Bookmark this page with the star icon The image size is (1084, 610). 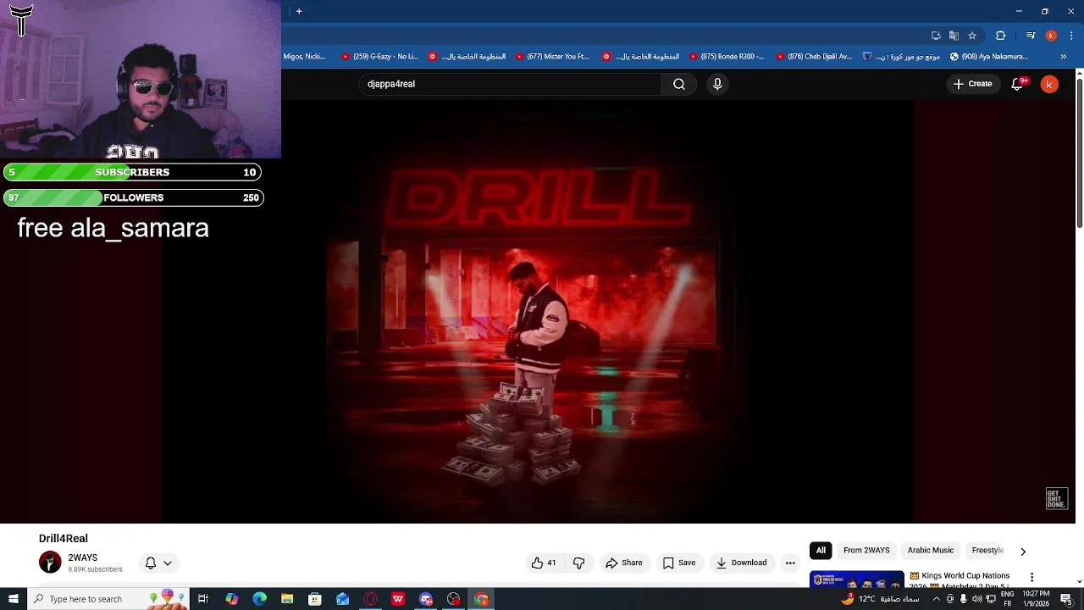coord(972,36)
